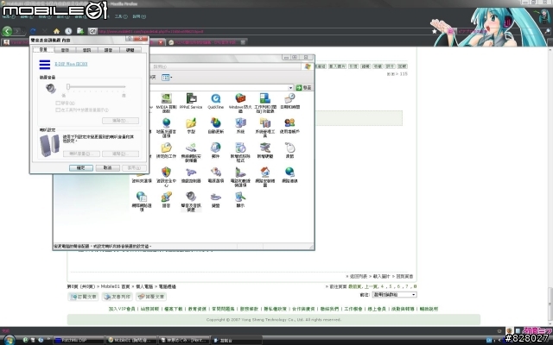Open the Automatic Updates icon
Screen dimensions: 553x345
[215, 125]
